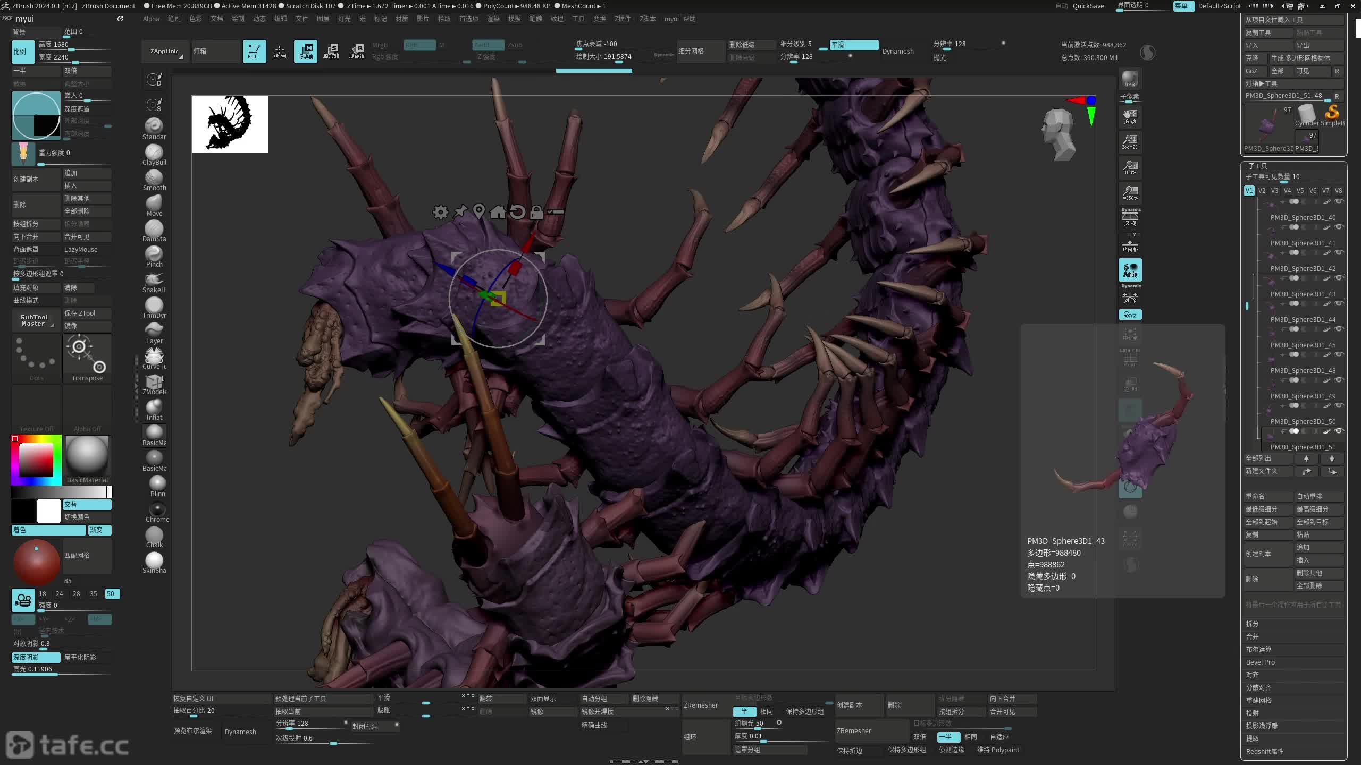Open the render menu
Image resolution: width=1361 pixels, height=765 pixels.
[x=493, y=19]
